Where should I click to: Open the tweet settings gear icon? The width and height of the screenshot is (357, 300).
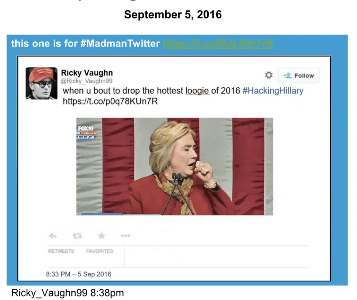[x=269, y=75]
